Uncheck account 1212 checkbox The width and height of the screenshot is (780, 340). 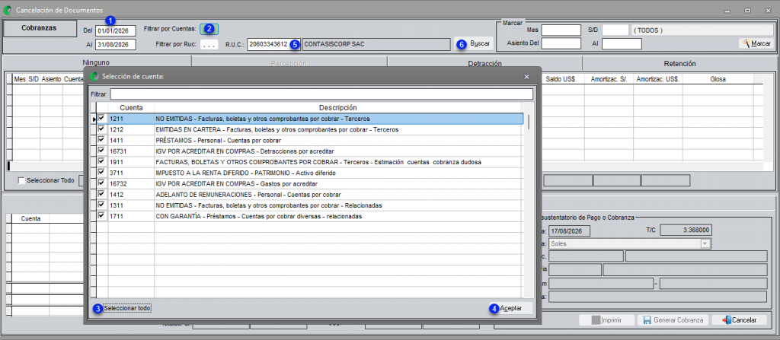tap(102, 129)
